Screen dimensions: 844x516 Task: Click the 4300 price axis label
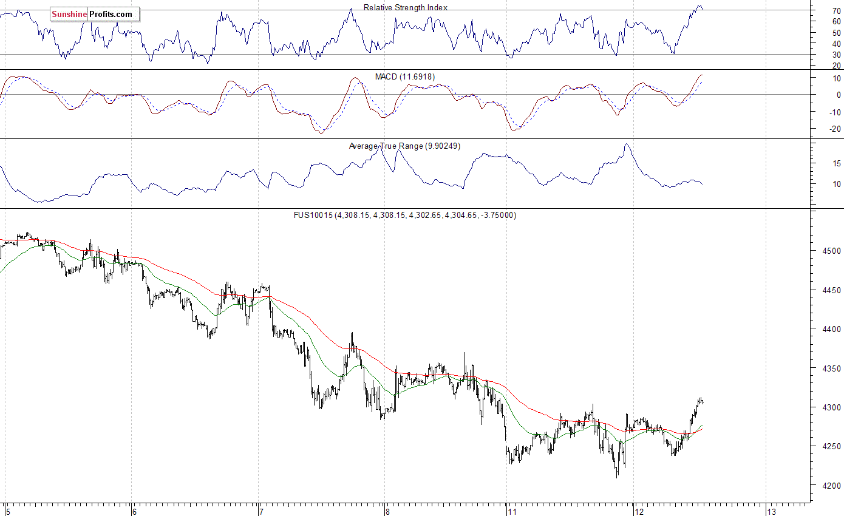pyautogui.click(x=831, y=407)
